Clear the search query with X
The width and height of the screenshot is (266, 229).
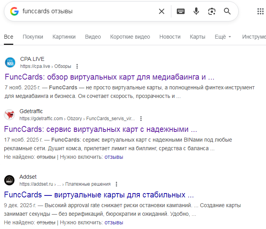coord(162,11)
